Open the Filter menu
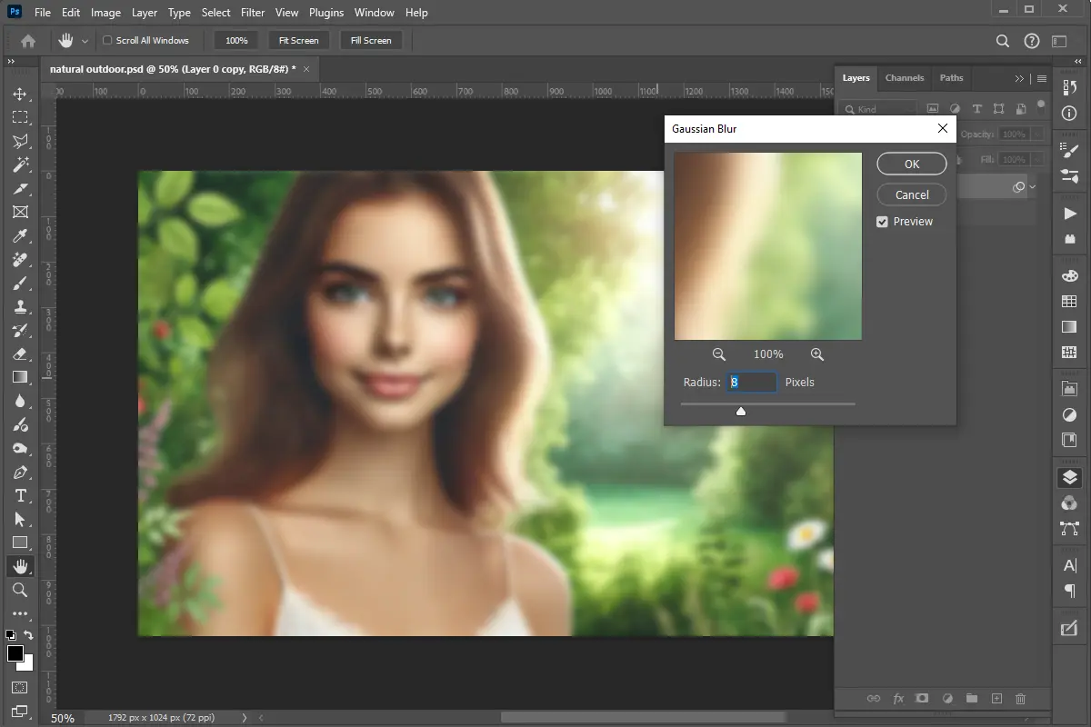The image size is (1091, 727). 253,13
